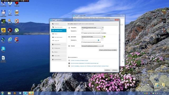
Task: Toggle automatic microphone settings checkbox
Action: [x=82, y=33]
